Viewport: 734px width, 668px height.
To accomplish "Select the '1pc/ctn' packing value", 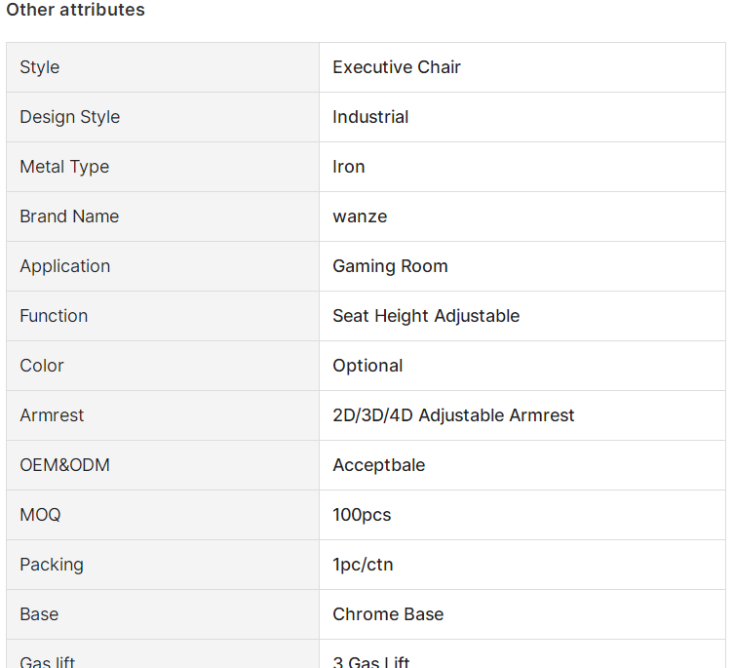I will [363, 565].
